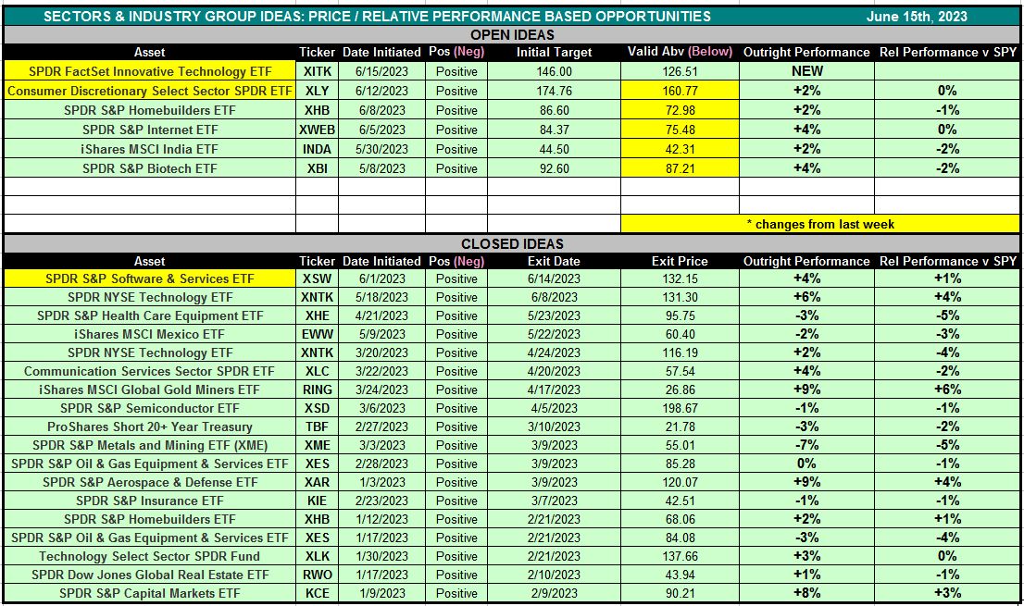The width and height of the screenshot is (1024, 606).
Task: Select the yellow 160.77 Valid Abv cell
Action: pos(680,92)
